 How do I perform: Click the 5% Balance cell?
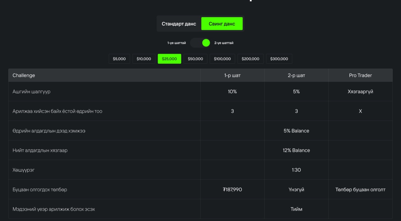[x=296, y=131]
